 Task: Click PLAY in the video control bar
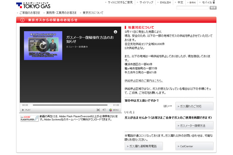point(26,110)
